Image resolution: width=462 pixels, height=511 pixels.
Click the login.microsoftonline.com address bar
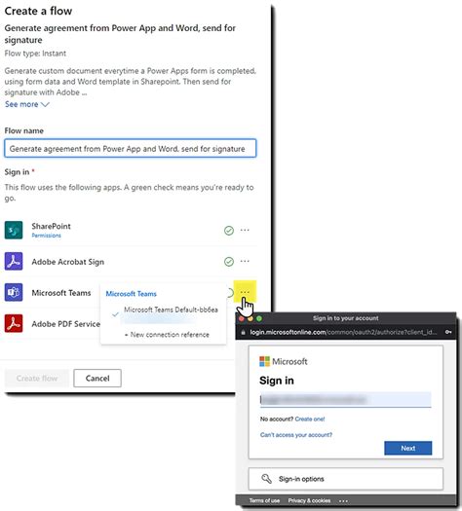(x=343, y=333)
